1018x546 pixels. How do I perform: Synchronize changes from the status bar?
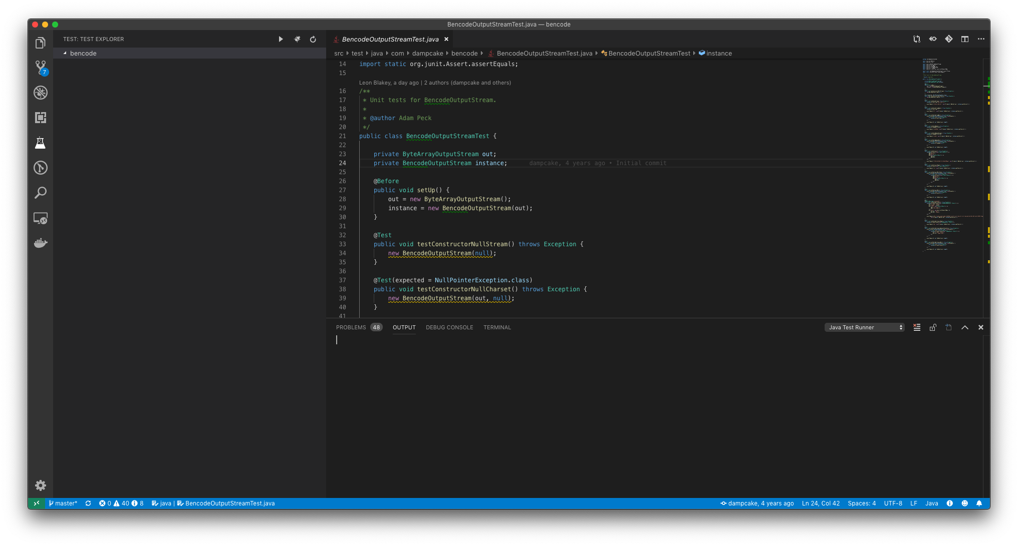click(x=88, y=503)
